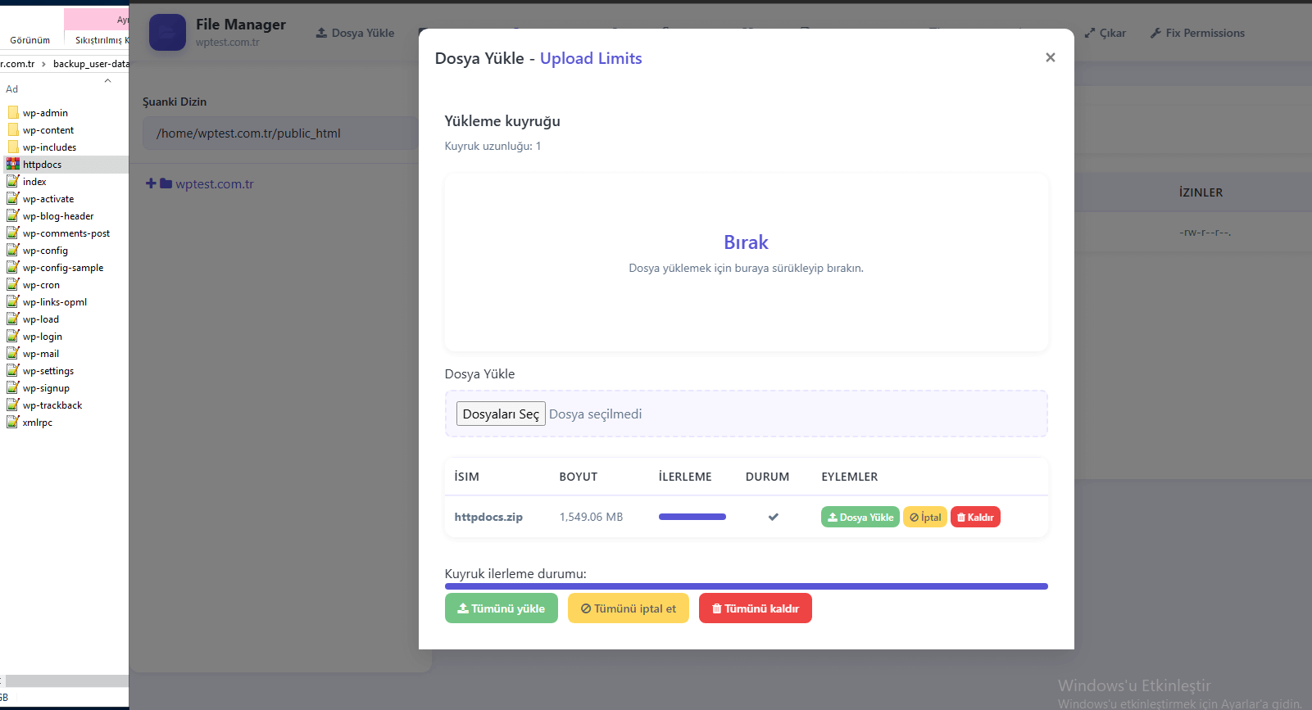Select the wp-config file icon

[x=13, y=251]
